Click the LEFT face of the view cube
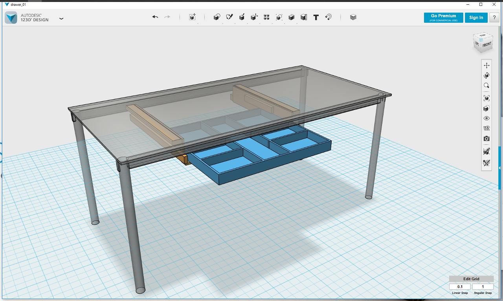The height and width of the screenshot is (301, 503). click(x=477, y=43)
